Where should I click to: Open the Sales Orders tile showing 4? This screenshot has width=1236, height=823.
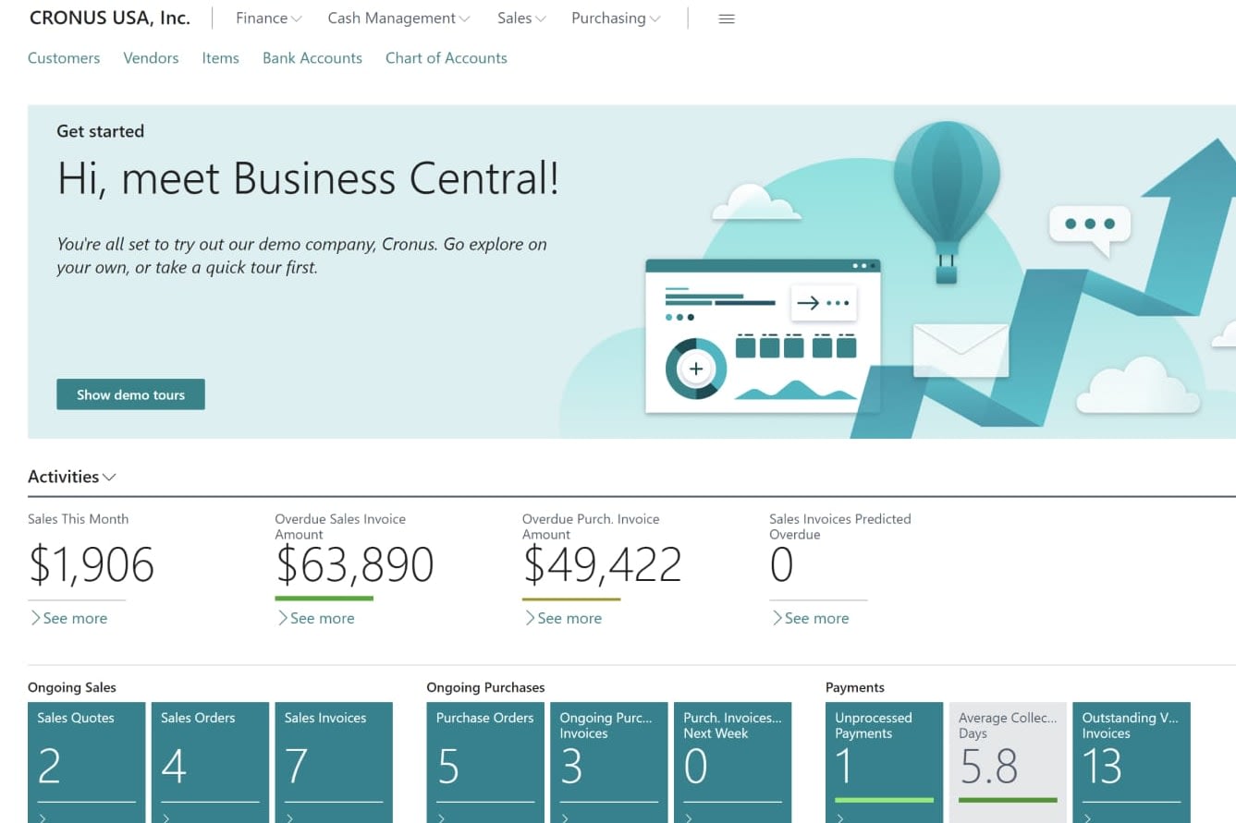(210, 763)
